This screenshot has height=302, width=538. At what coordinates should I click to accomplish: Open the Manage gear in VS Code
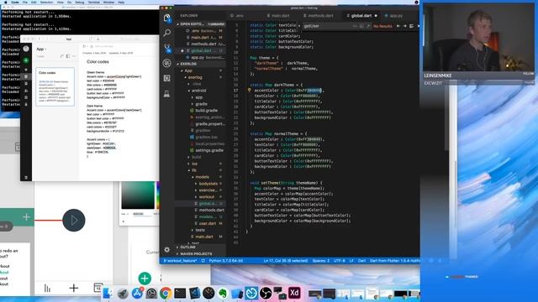(167, 250)
